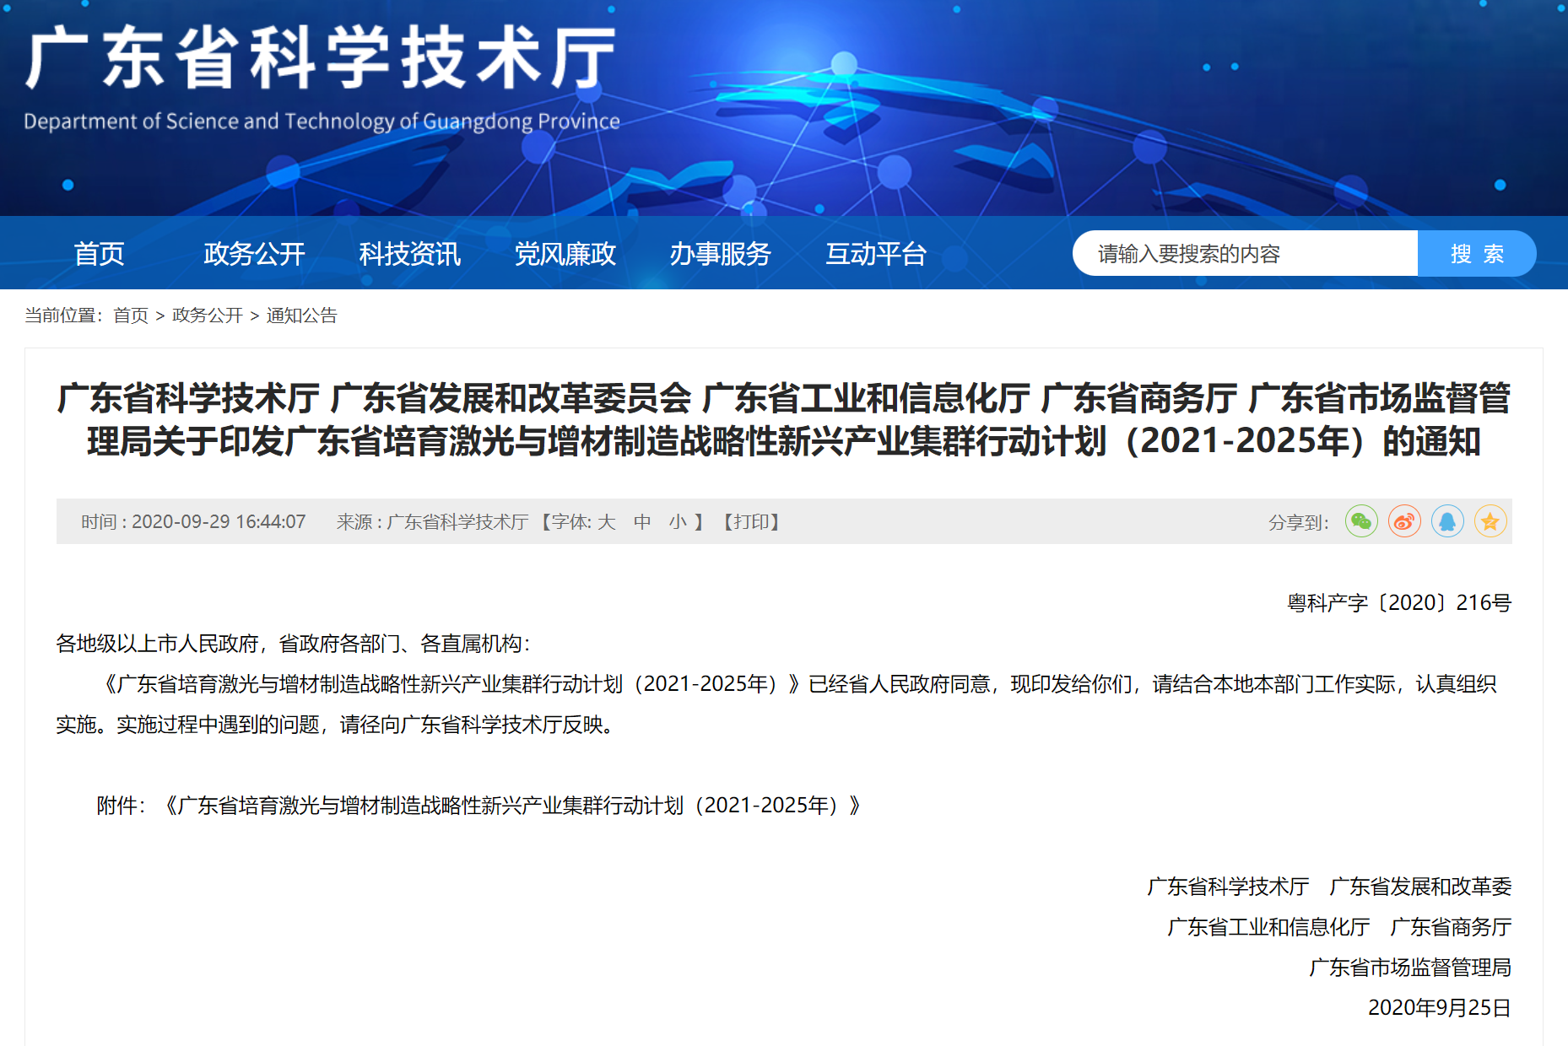Go to 通知公告 in breadcrumb
This screenshot has width=1568, height=1046.
302,315
